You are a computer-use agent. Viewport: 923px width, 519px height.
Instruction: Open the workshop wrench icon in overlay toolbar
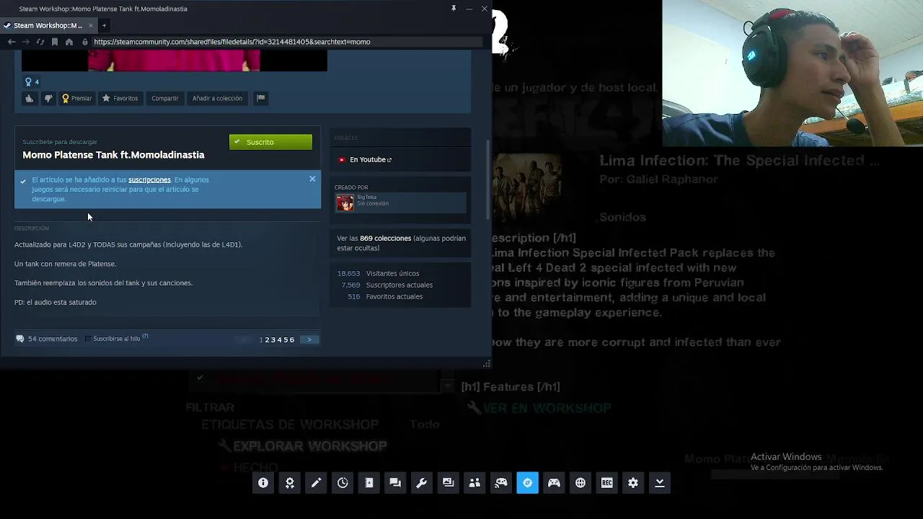pyautogui.click(x=422, y=483)
